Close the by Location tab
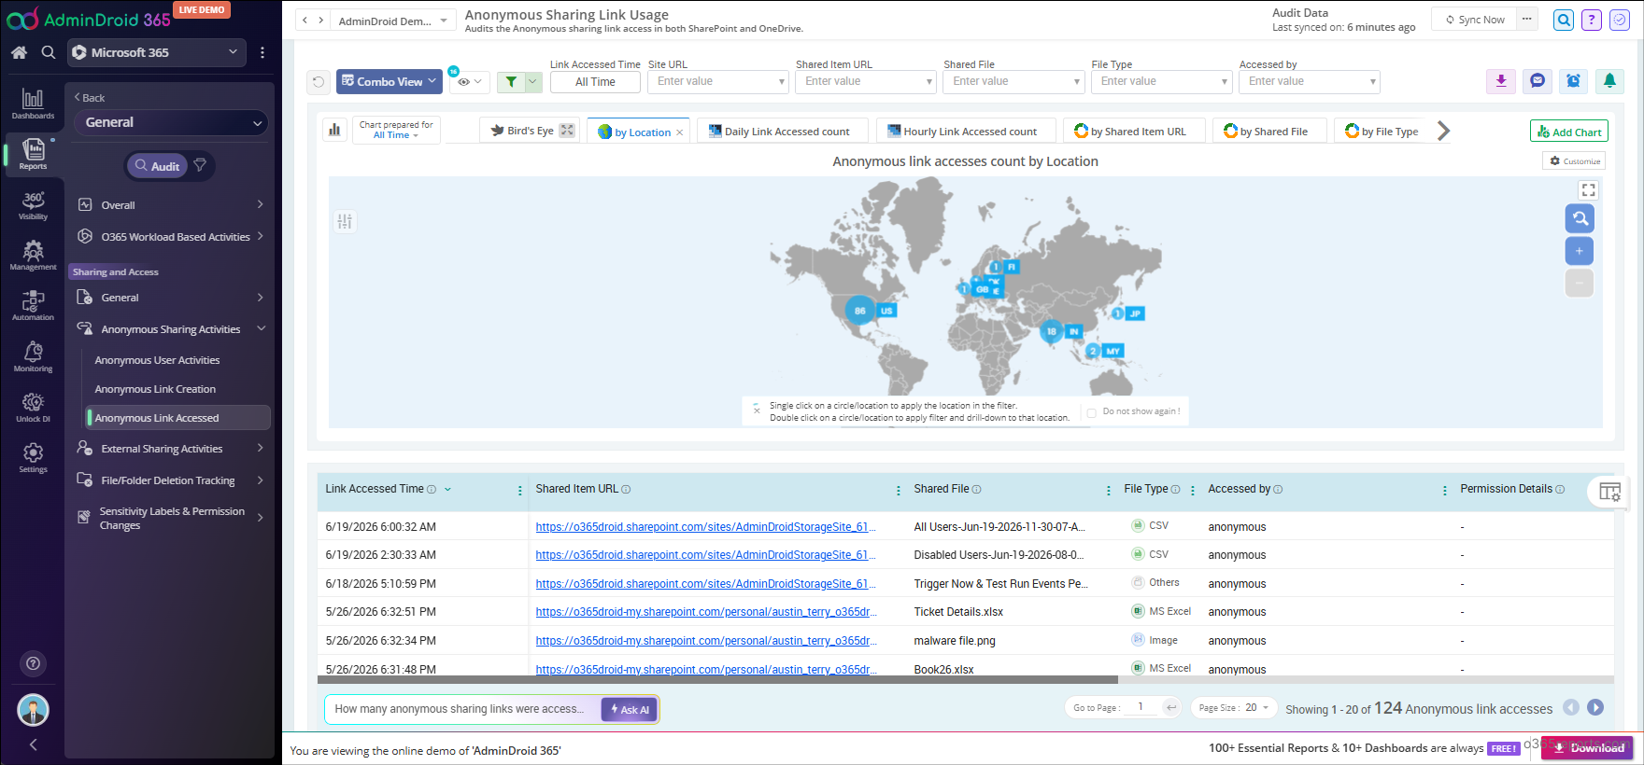The width and height of the screenshot is (1644, 765). point(679,132)
